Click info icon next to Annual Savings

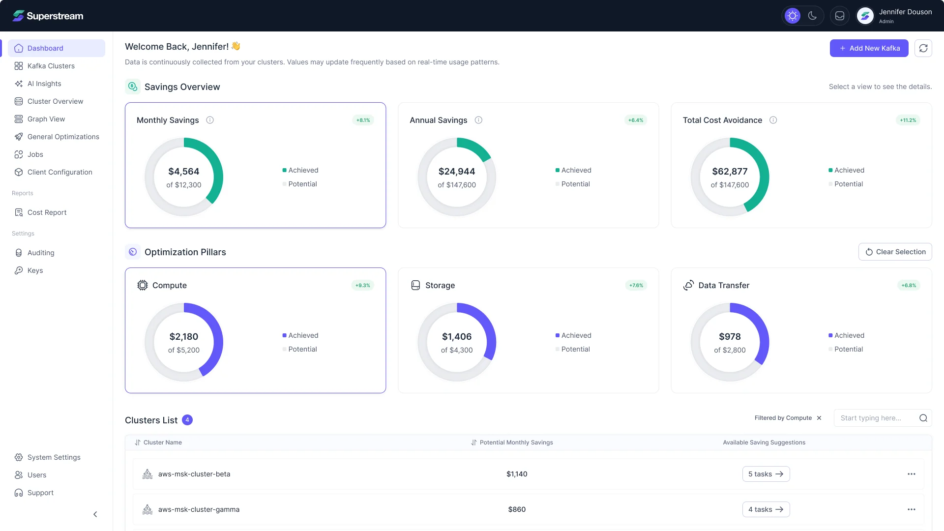pos(478,120)
